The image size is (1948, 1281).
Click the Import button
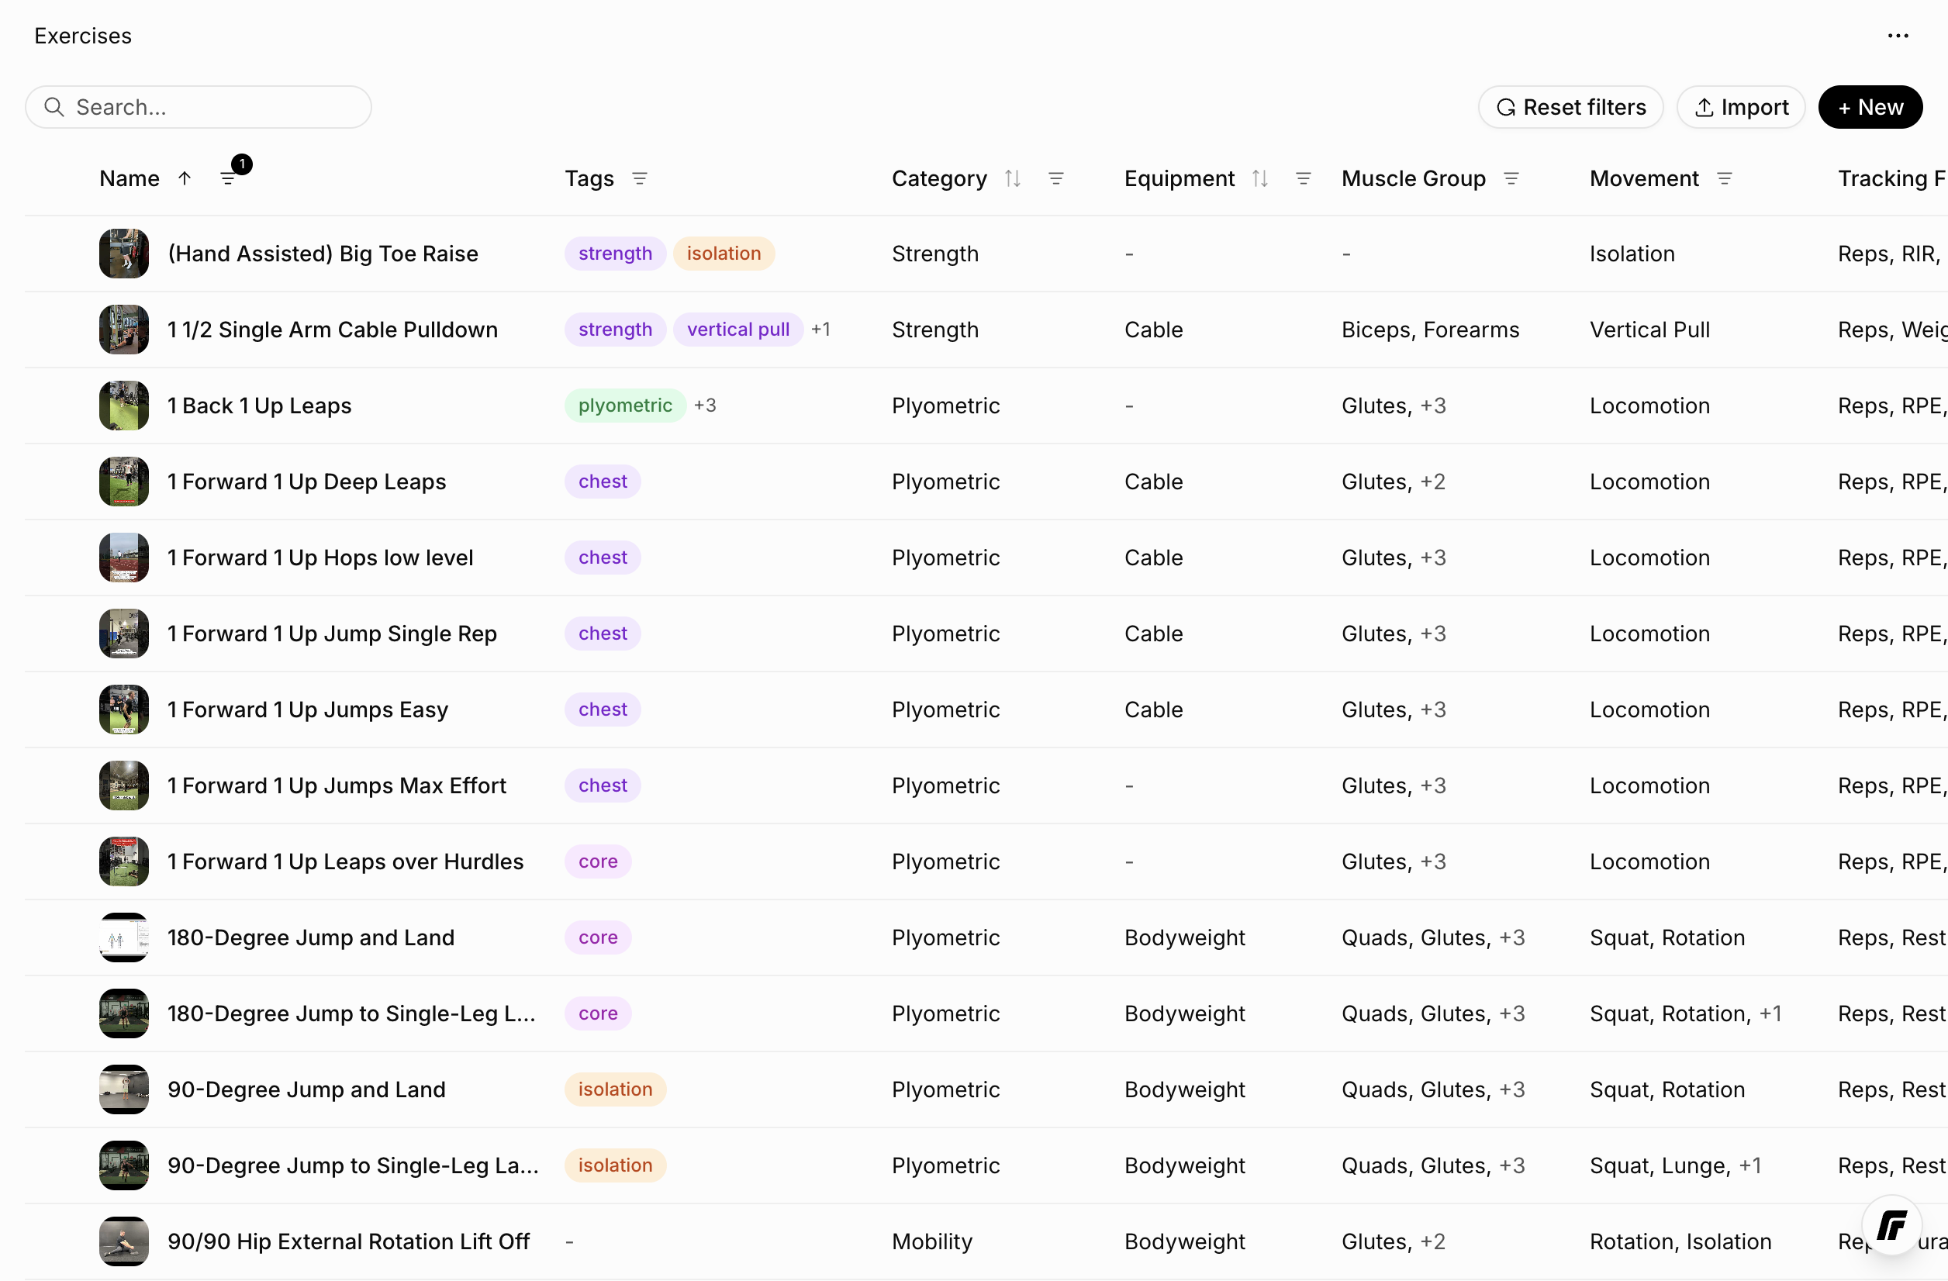click(1740, 107)
